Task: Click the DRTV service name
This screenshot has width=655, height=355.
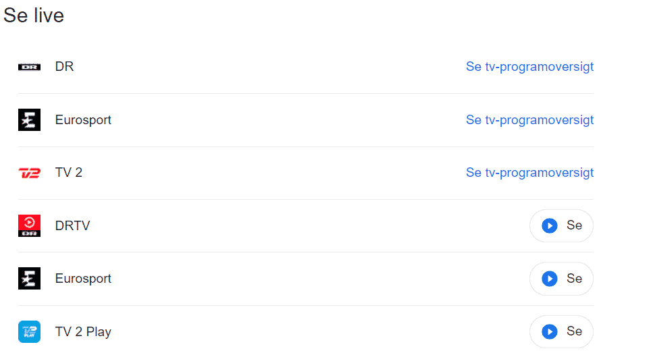Action: click(x=72, y=225)
